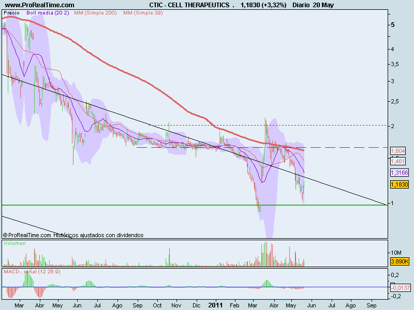Click the 2011 year label on time axis

(215, 305)
